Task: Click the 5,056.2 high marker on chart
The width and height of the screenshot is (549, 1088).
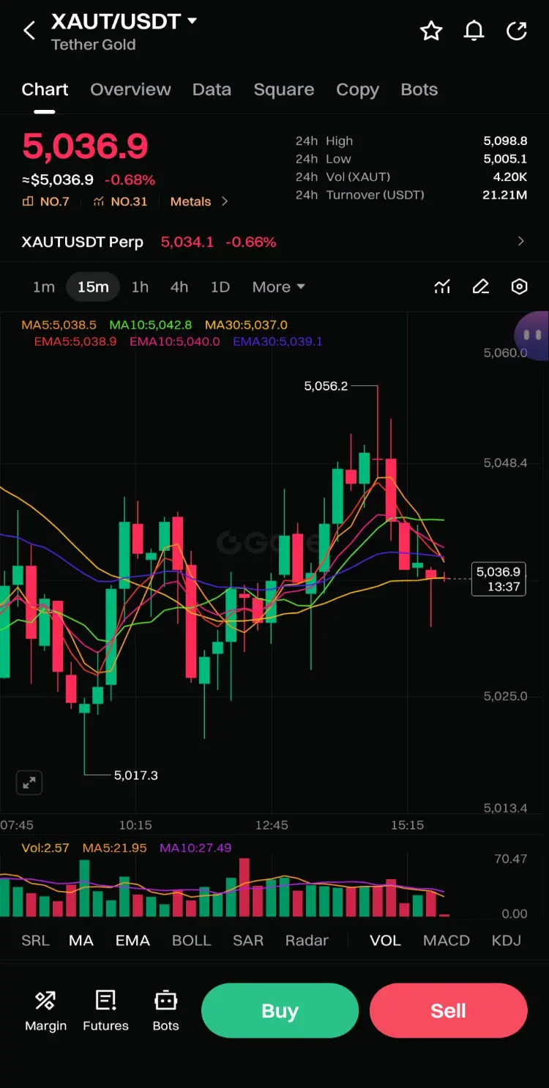Action: click(x=326, y=386)
